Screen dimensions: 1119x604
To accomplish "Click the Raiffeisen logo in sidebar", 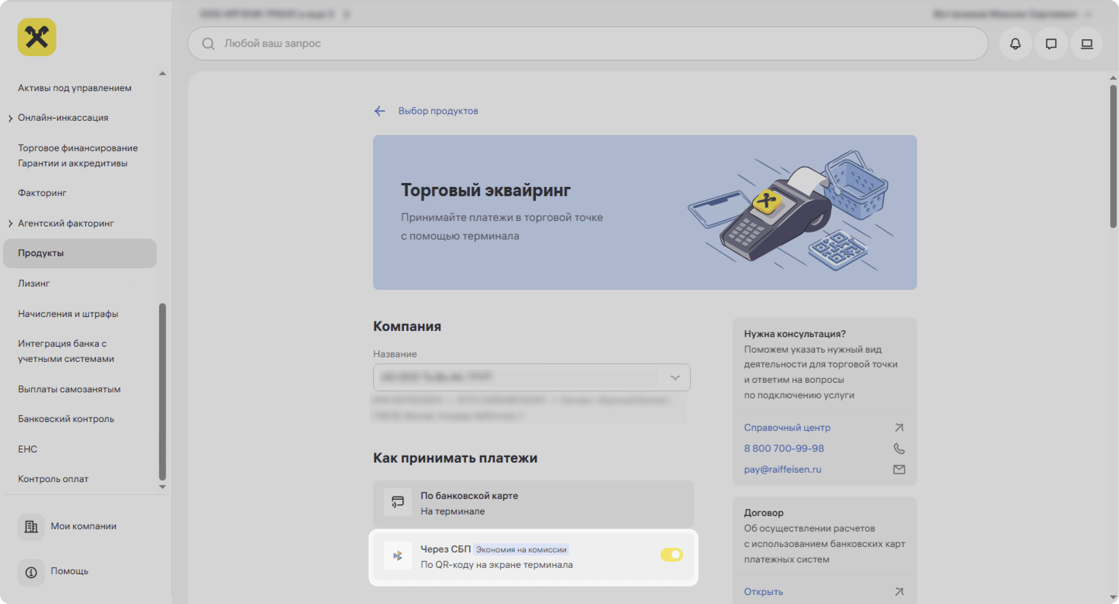I will [x=37, y=37].
